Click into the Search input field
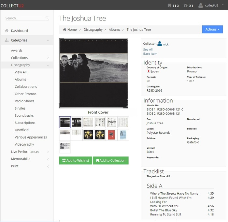The image size is (228, 222). point(24,18)
